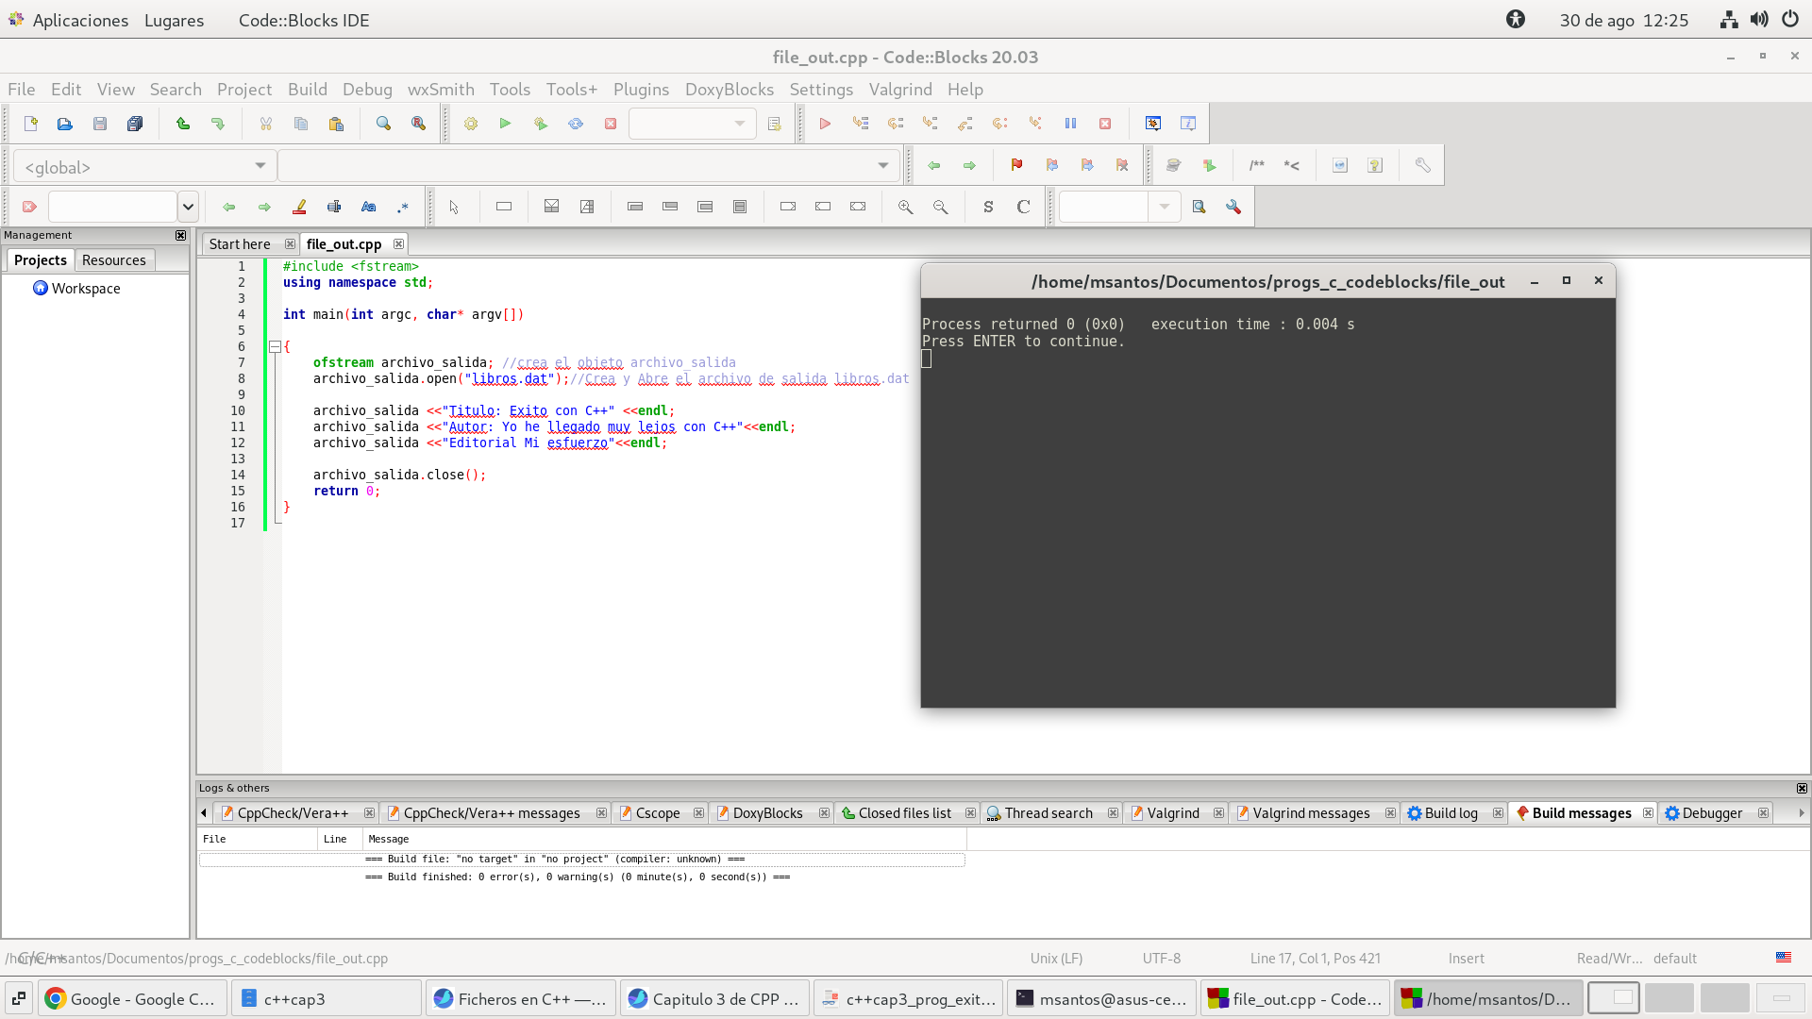Open the Debugging windows icon
The height and width of the screenshot is (1019, 1812).
coord(1152,124)
